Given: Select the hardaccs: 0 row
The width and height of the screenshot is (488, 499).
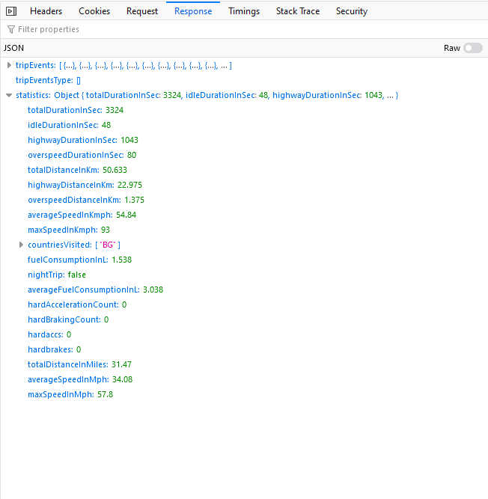Looking at the screenshot, I should 244,334.
